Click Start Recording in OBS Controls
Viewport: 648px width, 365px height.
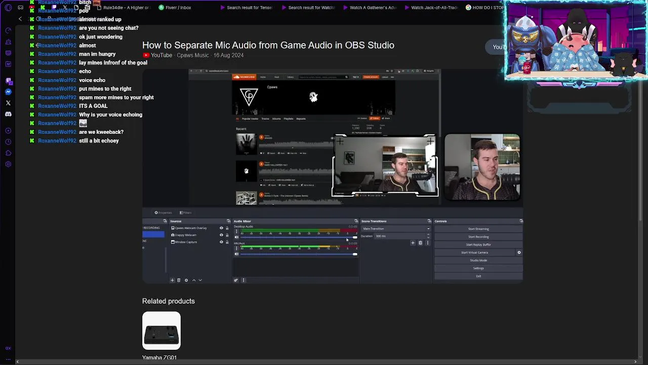(478, 237)
